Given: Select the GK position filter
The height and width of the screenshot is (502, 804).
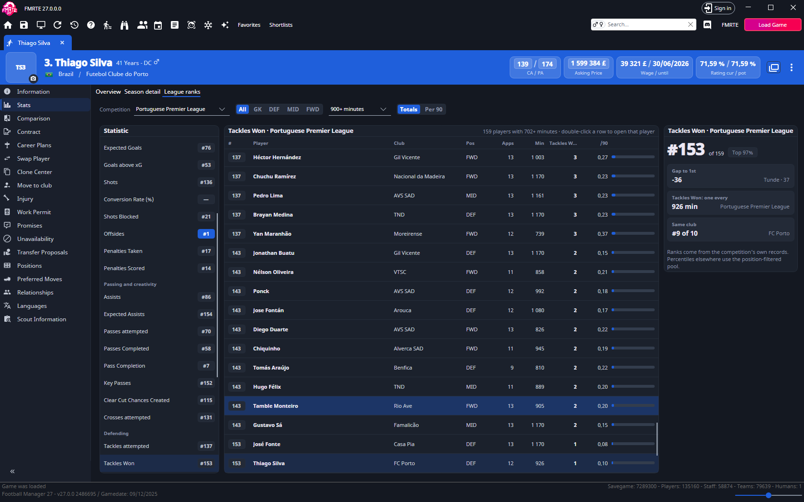Looking at the screenshot, I should tap(257, 109).
